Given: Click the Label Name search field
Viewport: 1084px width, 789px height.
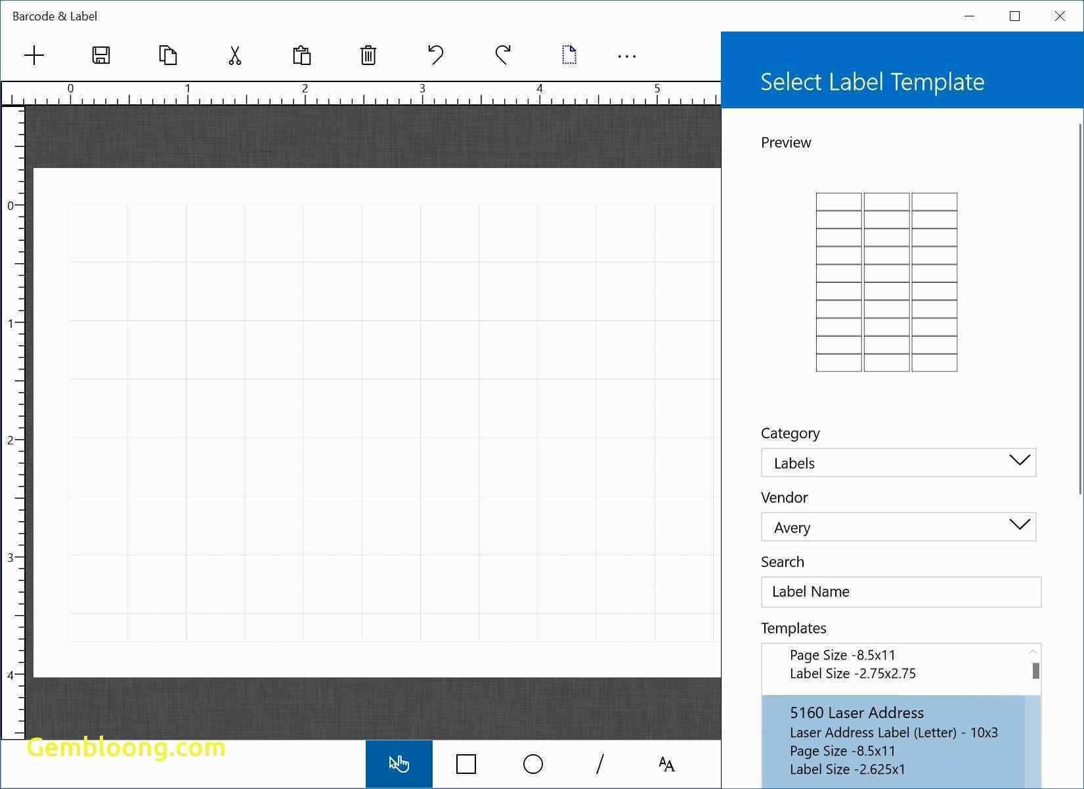Looking at the screenshot, I should point(901,592).
